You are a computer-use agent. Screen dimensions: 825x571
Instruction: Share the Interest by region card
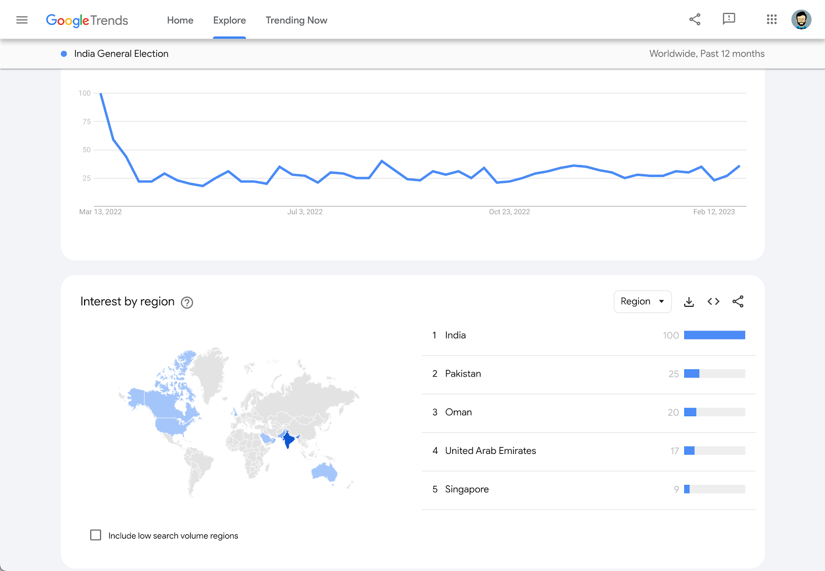click(x=738, y=301)
